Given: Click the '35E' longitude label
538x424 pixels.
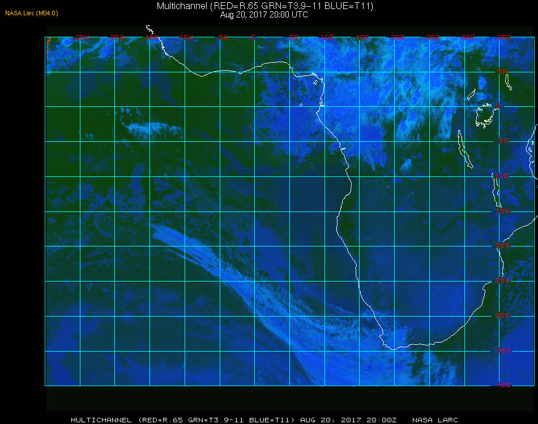Looking at the screenshot, I should coord(503,37).
